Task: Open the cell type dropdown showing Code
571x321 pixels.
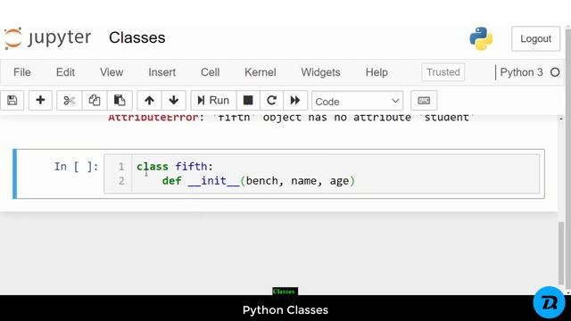Action: (357, 101)
